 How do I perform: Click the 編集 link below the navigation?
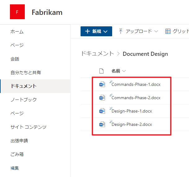pos(15,168)
